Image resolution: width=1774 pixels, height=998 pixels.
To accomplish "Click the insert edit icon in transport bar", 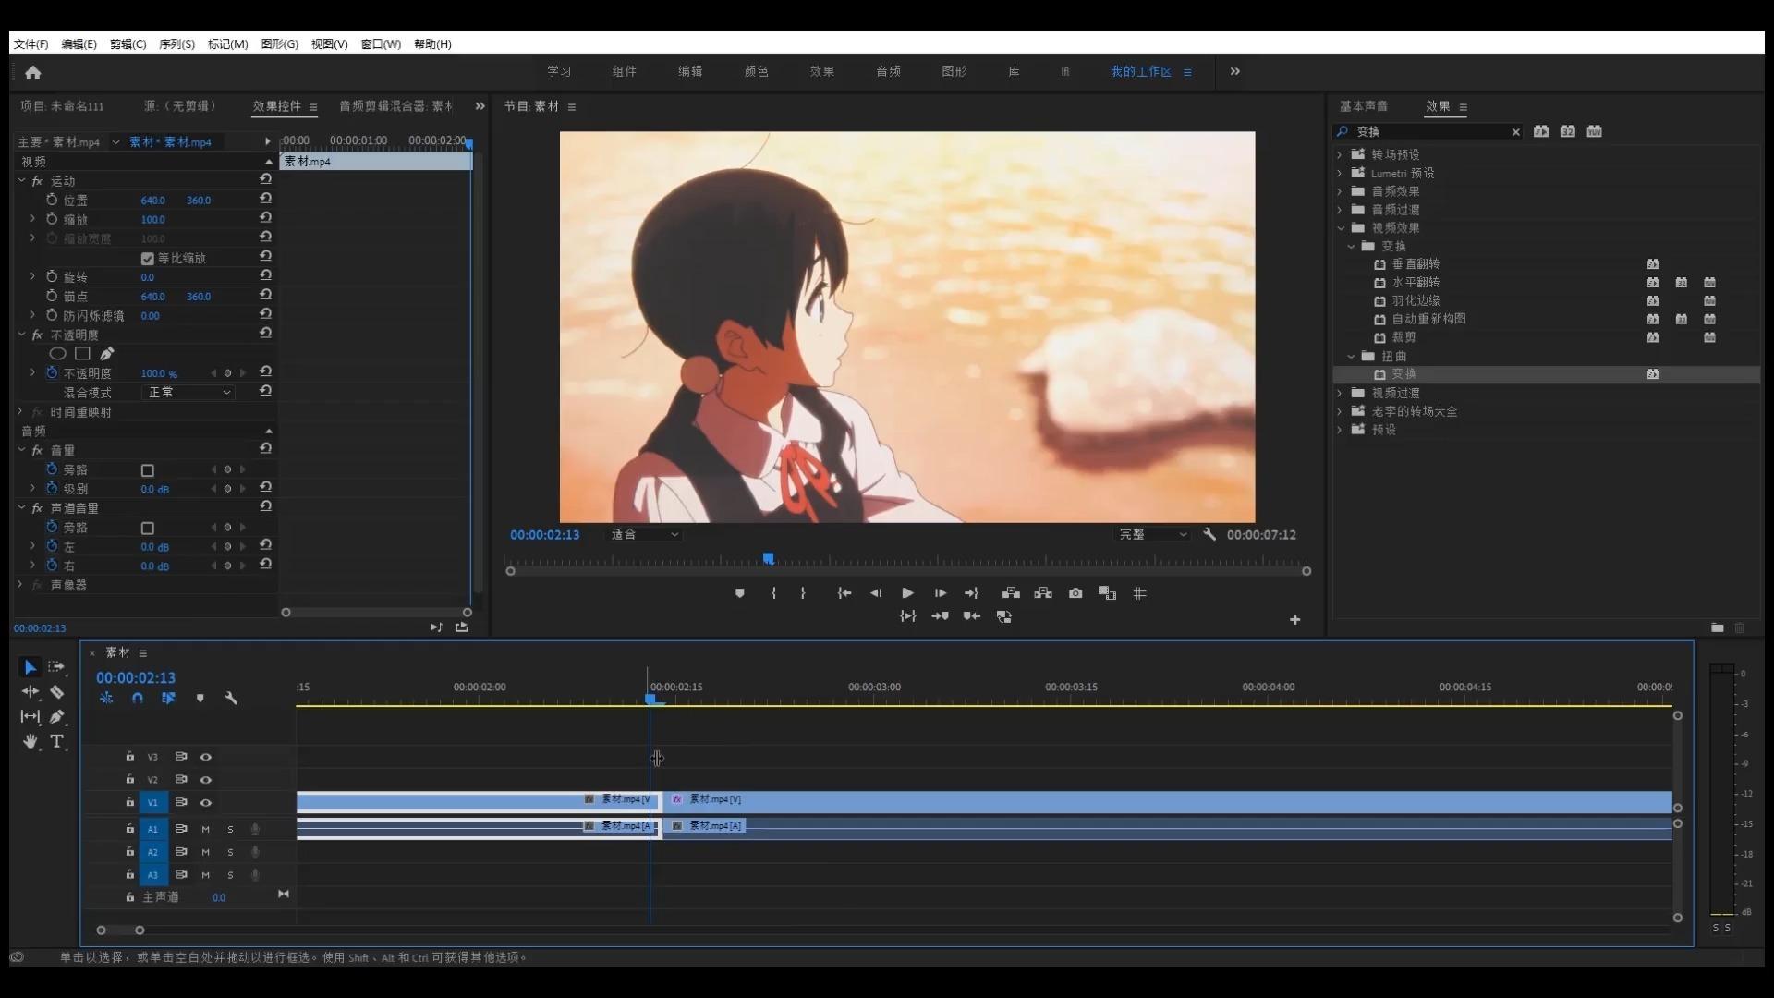I will 1012,593.
